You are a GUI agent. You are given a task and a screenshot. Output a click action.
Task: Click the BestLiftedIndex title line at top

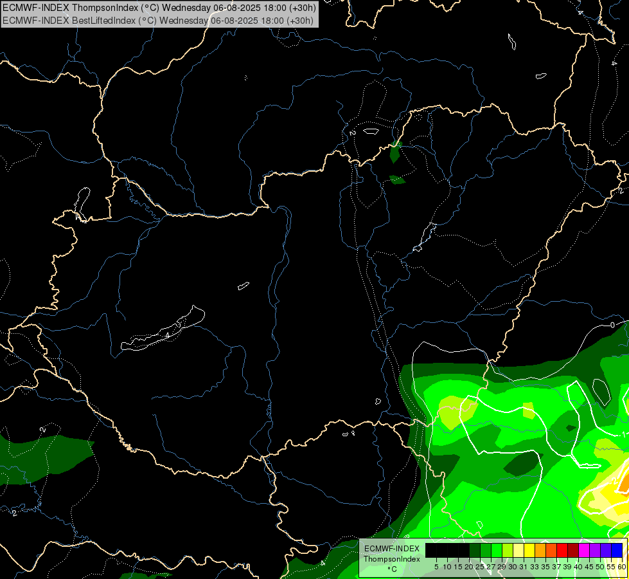(157, 21)
